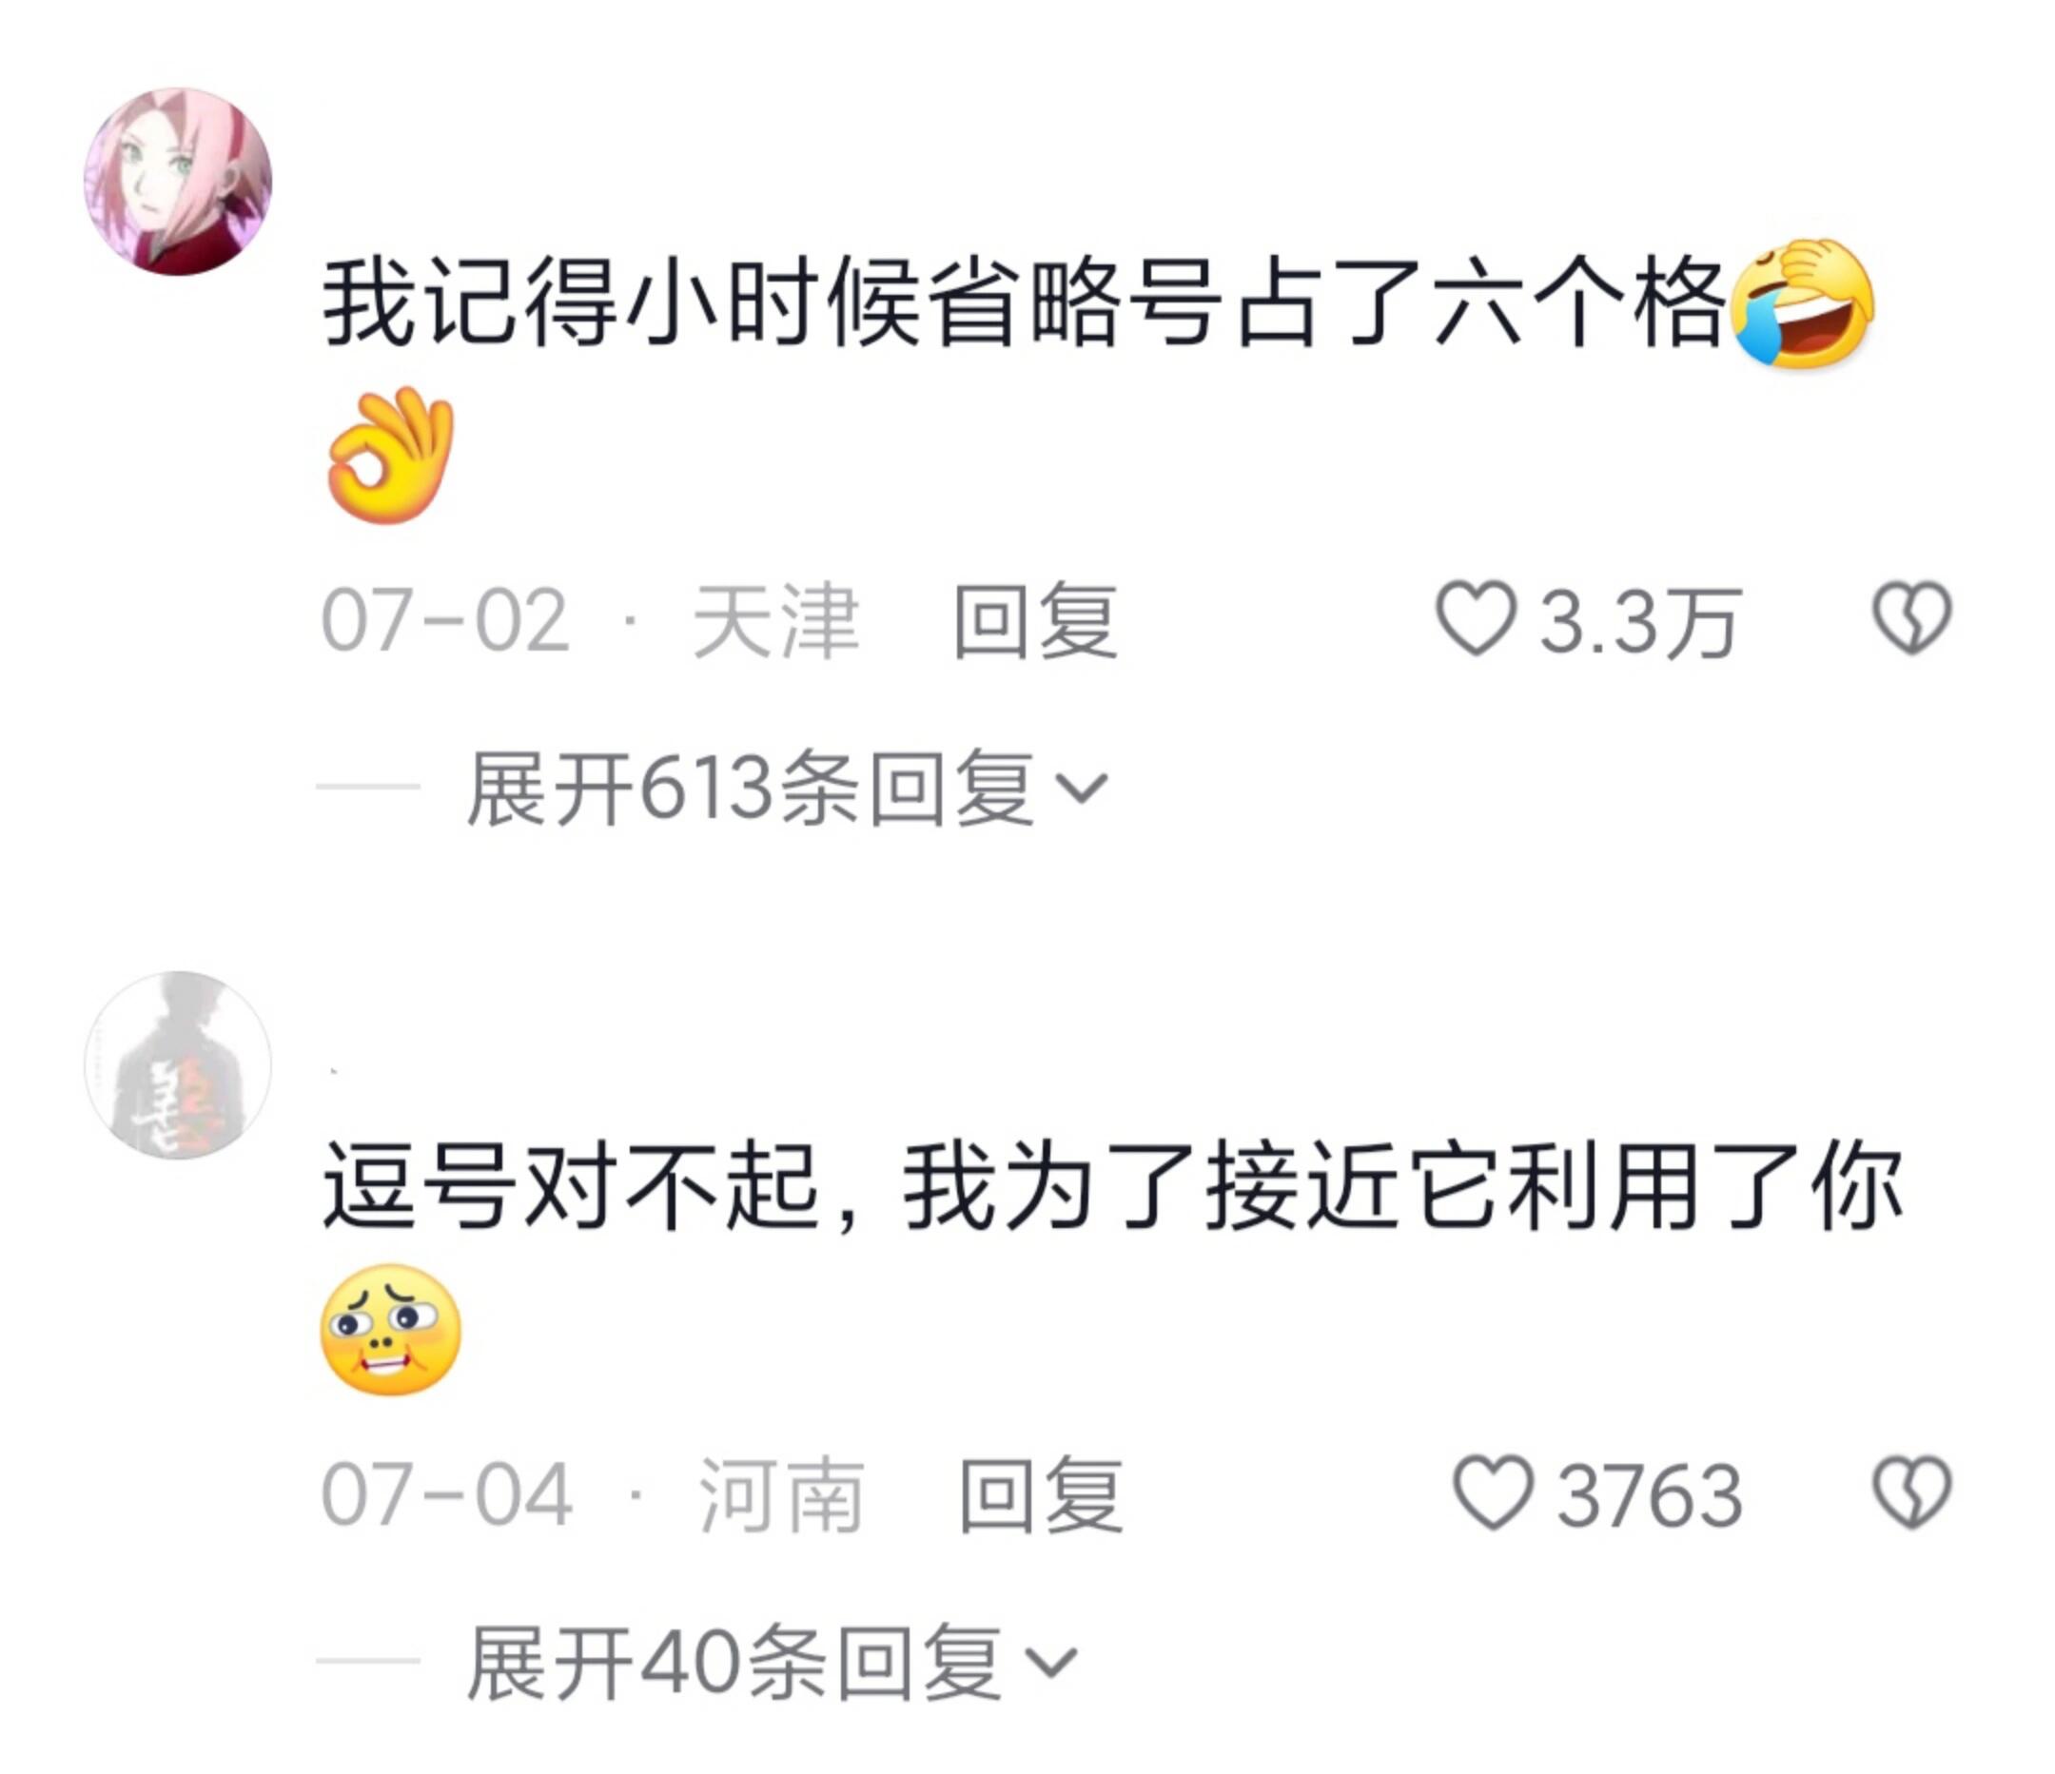Click the chevron after 40条回复

1050,1663
